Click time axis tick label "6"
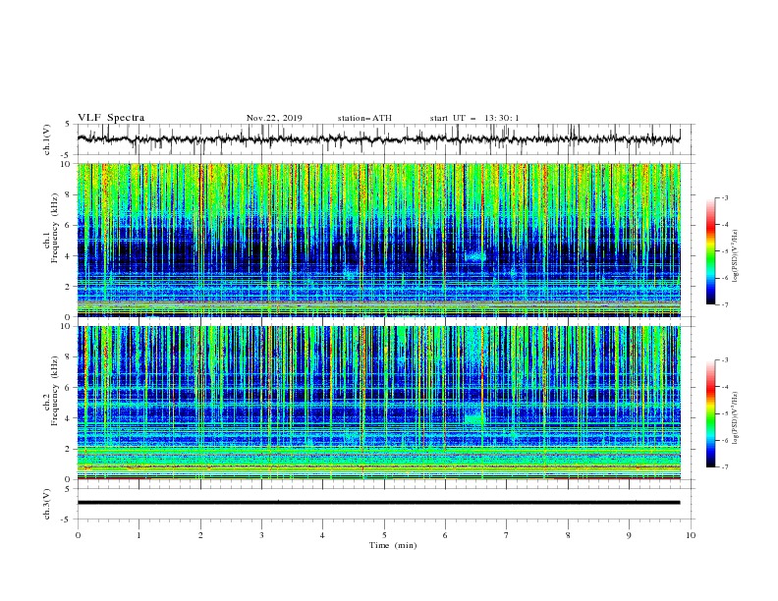The image size is (778, 601). coord(445,535)
